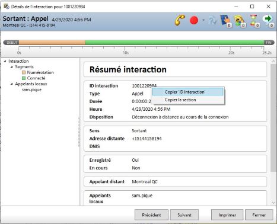Choose Copier la section from the context menu

point(188,100)
